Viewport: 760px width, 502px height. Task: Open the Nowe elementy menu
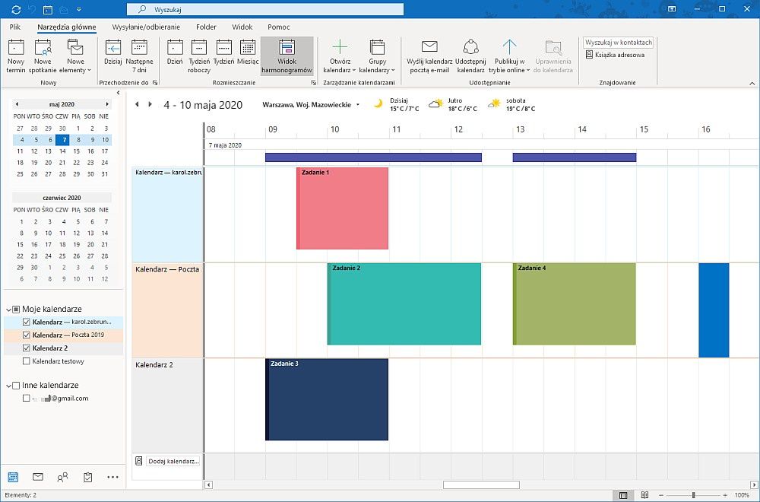tap(75, 56)
